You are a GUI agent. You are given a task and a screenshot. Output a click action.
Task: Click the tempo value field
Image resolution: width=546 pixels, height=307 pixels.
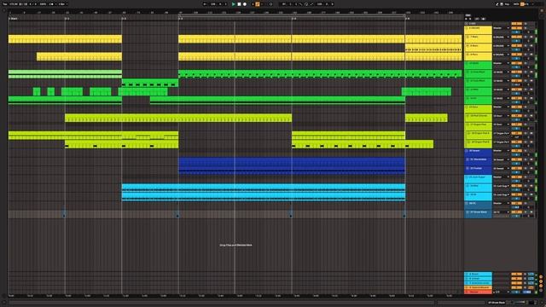14,4
